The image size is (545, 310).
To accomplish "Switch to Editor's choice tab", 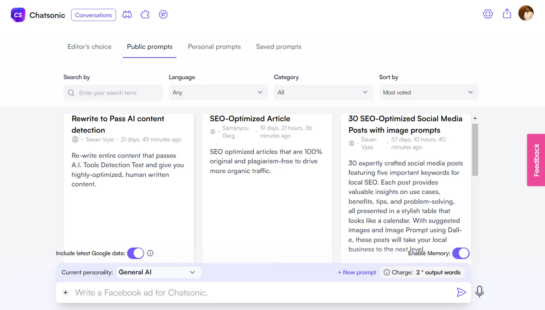I will [x=89, y=47].
